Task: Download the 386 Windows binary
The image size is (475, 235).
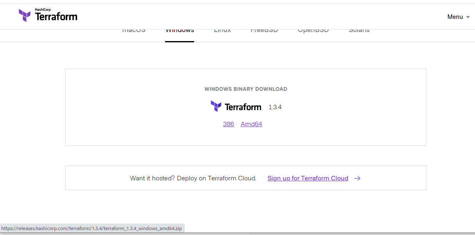Action: point(228,124)
